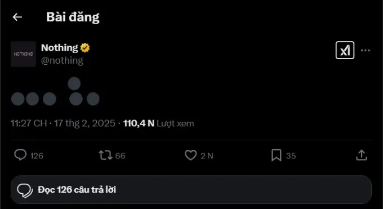
Task: Like the post with the heart icon
Action: (x=190, y=155)
